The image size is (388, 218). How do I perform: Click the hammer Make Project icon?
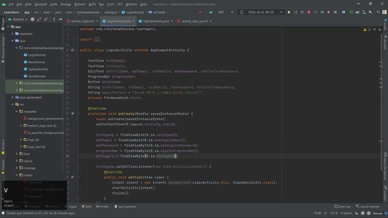click(200, 12)
